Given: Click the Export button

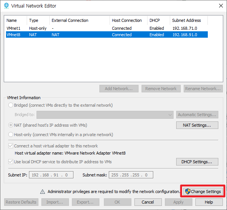Looking at the screenshot, I should 85,202.
